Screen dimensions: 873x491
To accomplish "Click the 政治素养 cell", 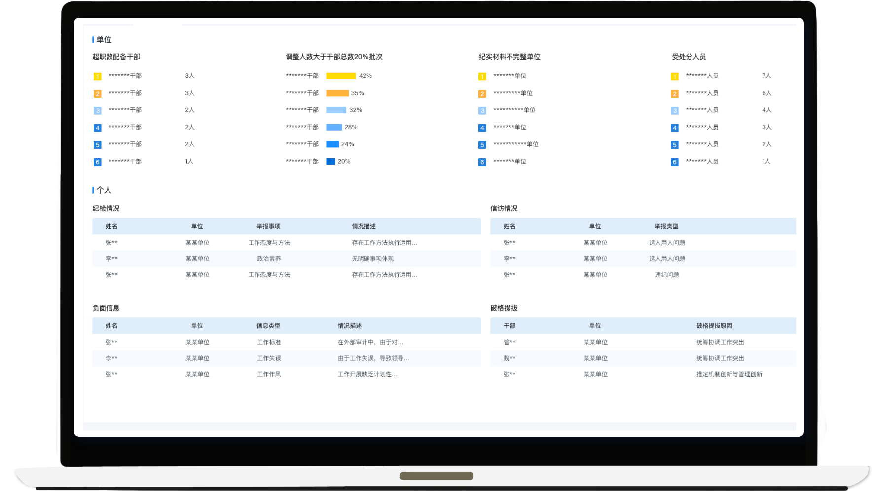I will click(269, 259).
